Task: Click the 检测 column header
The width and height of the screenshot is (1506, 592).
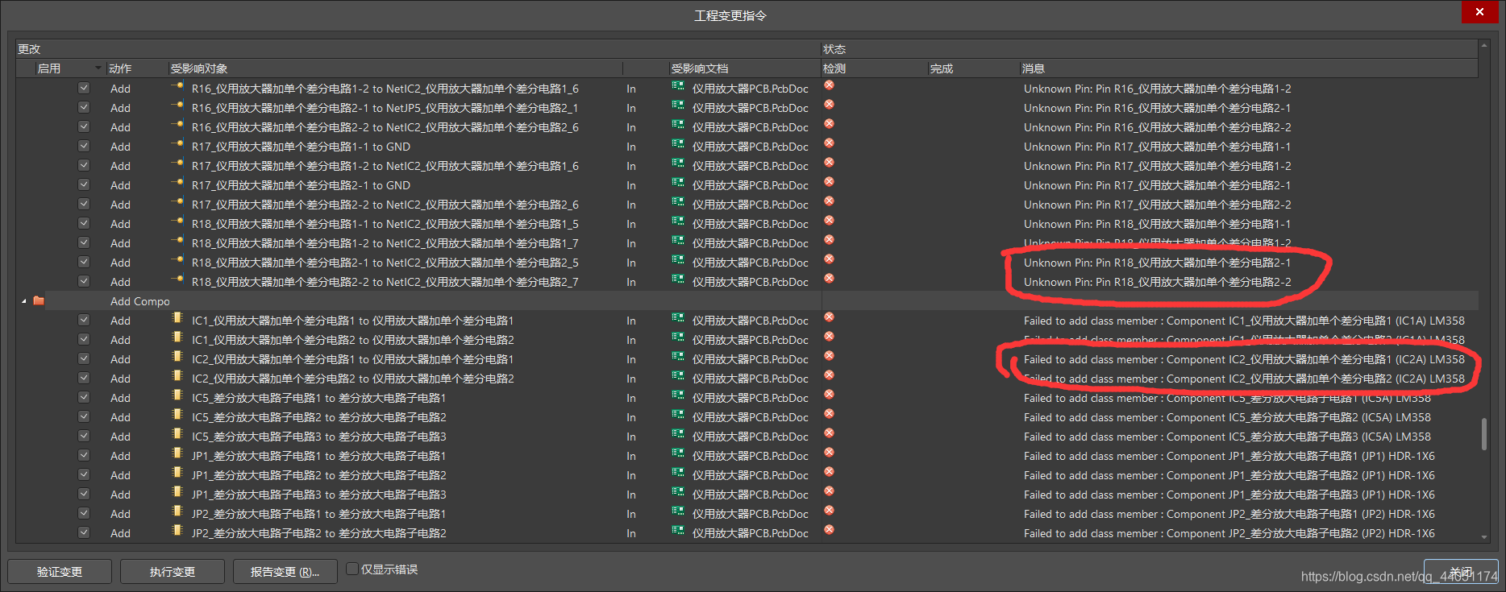Action: 874,68
